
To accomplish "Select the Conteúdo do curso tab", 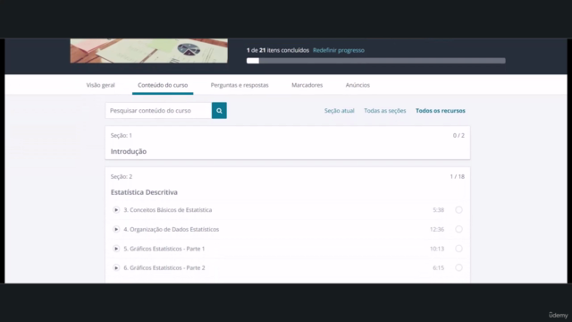I will click(x=163, y=85).
